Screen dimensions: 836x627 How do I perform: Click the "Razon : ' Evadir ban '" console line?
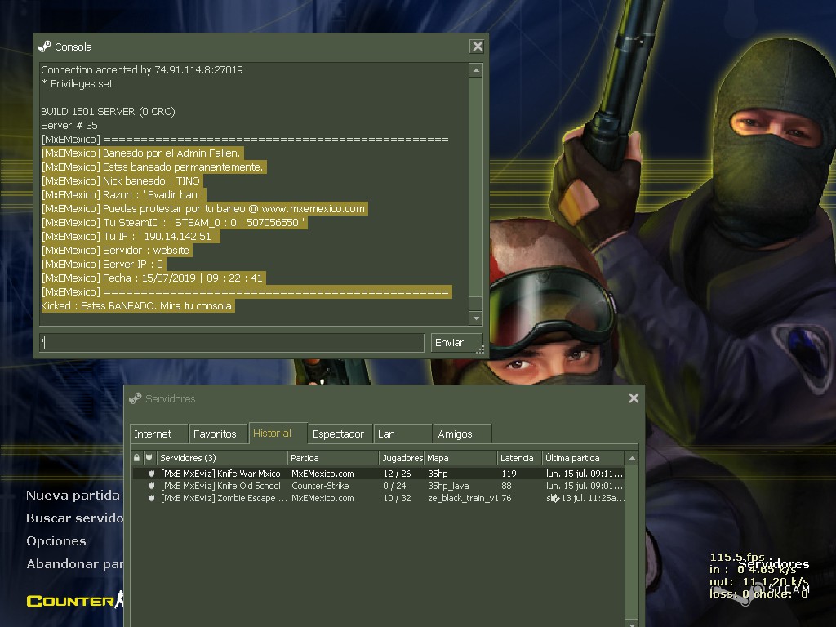(122, 194)
